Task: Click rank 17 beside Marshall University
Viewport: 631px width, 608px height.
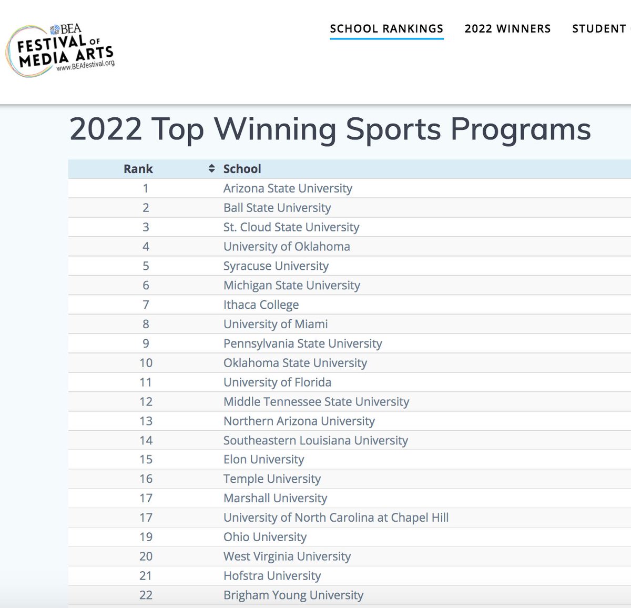Action: 146,499
